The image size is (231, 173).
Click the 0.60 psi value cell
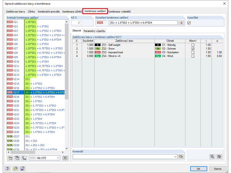[217, 56]
